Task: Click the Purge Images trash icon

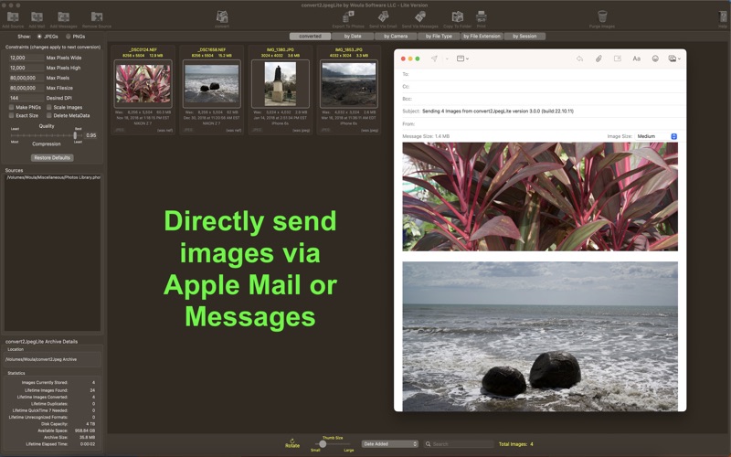Action: click(602, 16)
